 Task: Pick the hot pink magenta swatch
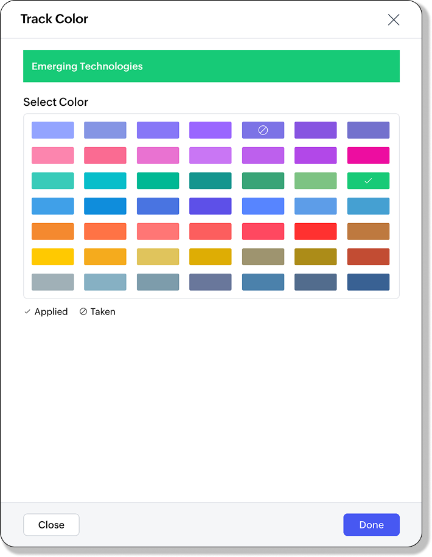(x=368, y=155)
